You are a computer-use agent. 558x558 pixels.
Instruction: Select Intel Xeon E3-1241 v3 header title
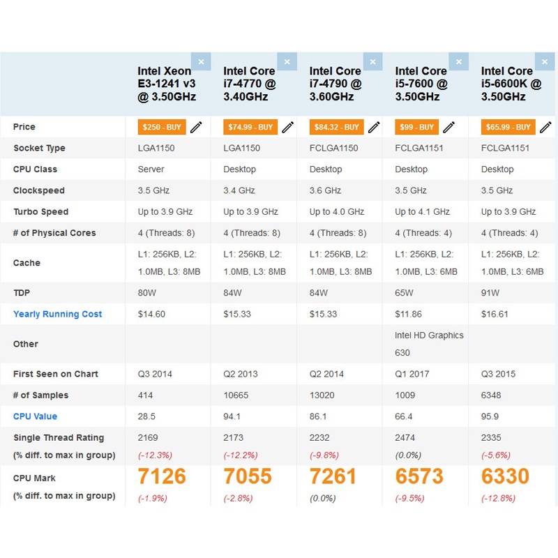coord(167,84)
